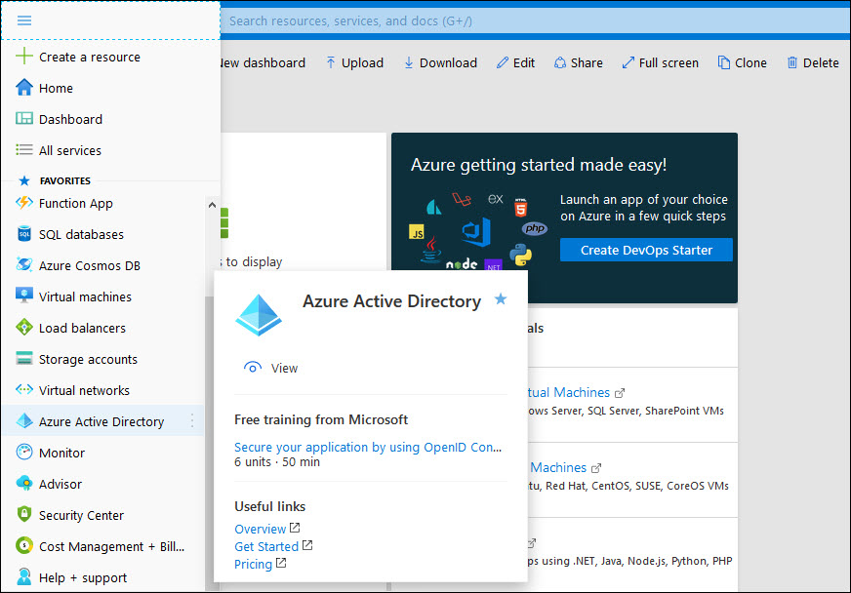The height and width of the screenshot is (593, 851).
Task: Select the Load balancers icon
Action: [21, 328]
